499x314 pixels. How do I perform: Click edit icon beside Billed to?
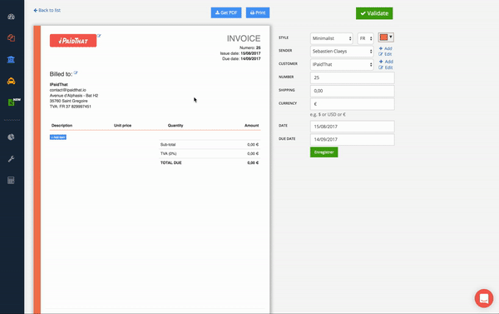point(76,72)
